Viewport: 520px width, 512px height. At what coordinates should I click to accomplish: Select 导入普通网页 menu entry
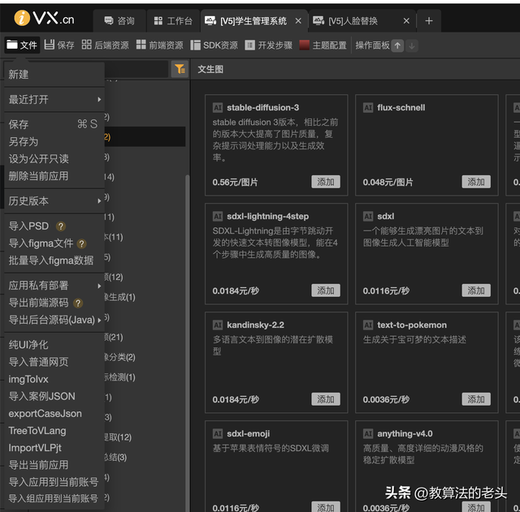click(54, 362)
